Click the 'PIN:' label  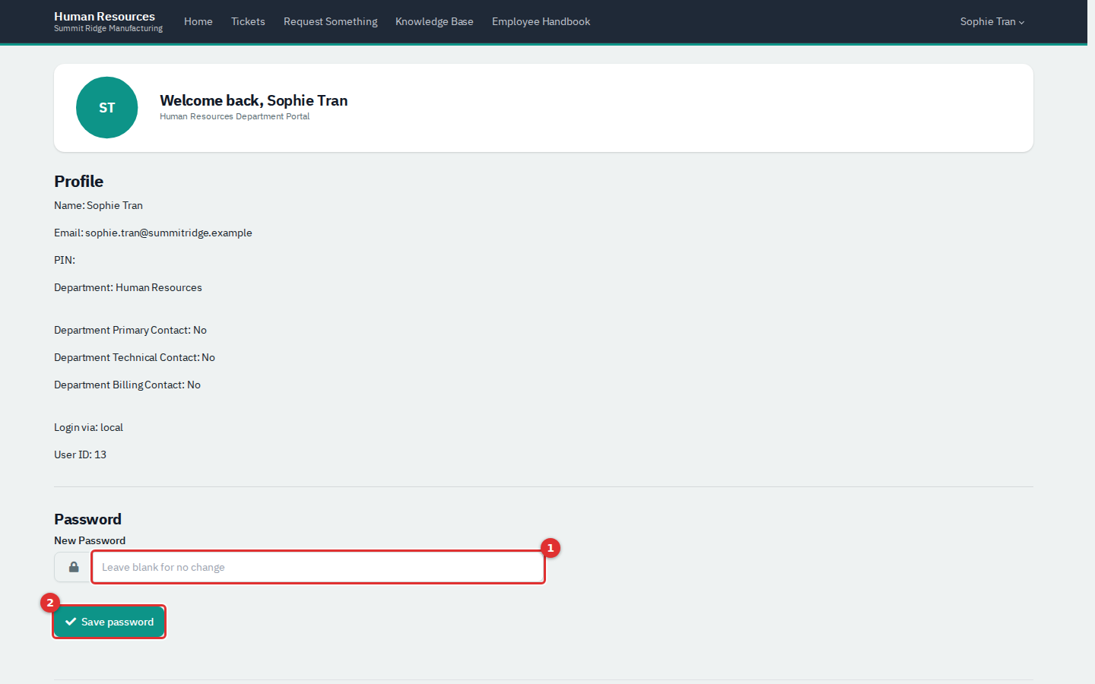pos(65,260)
